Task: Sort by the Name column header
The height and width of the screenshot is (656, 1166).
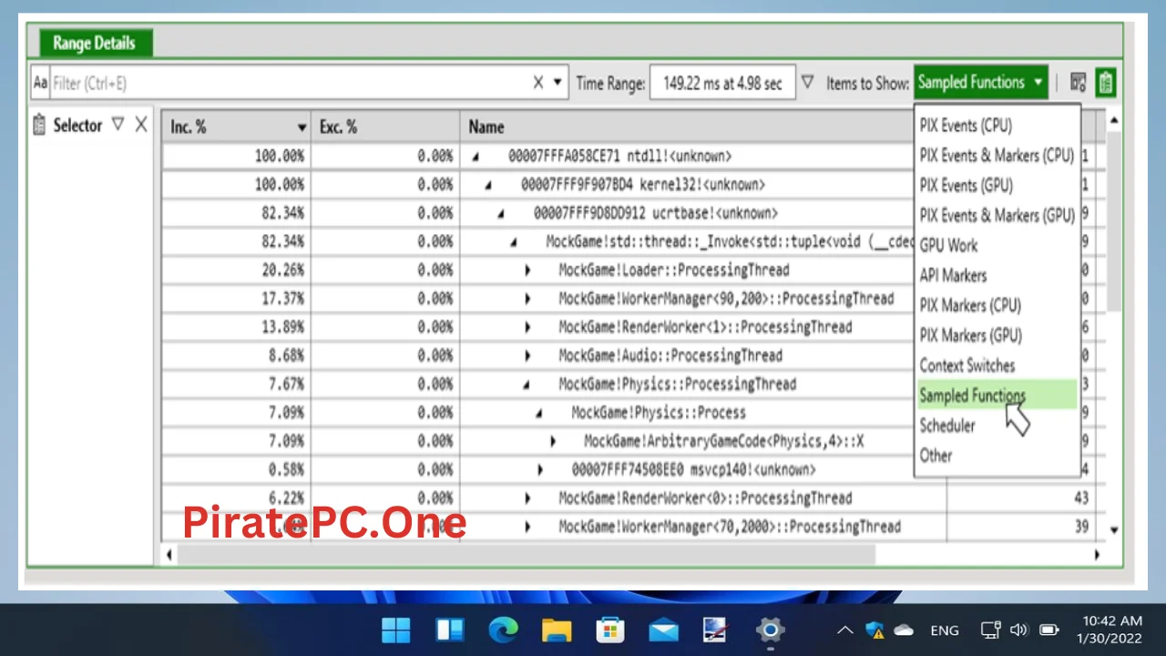Action: tap(486, 127)
